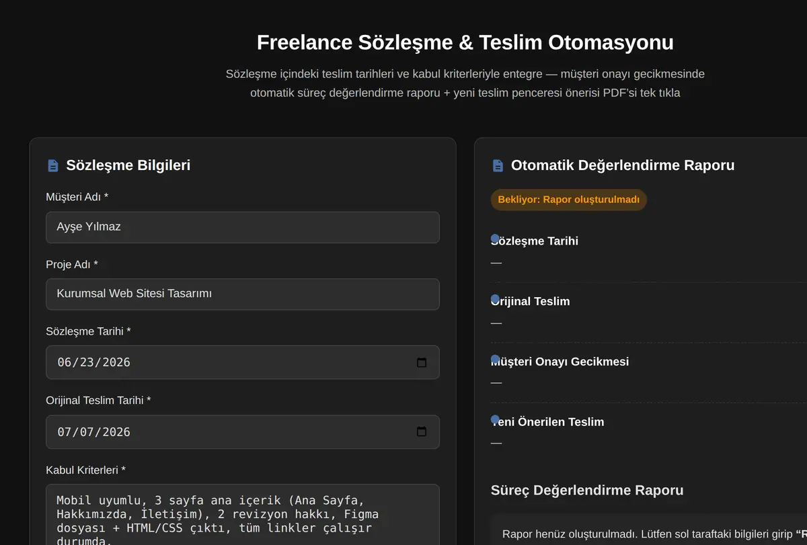Click the 'Kabul Kriterleri *' field label
The width and height of the screenshot is (807, 545).
(86, 470)
